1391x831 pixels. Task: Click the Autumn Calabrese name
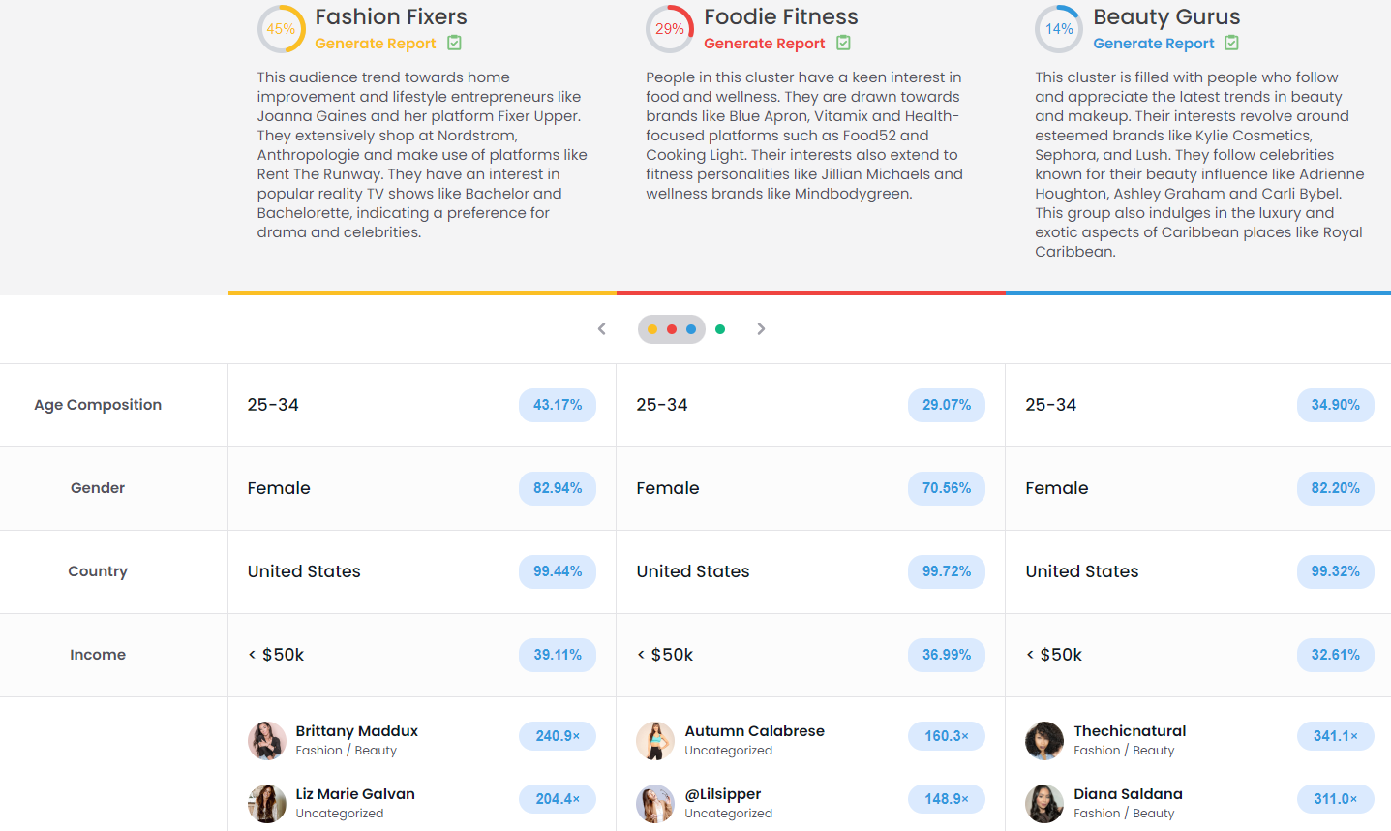[x=755, y=731]
